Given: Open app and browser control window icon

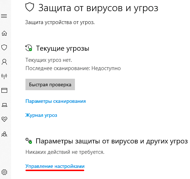Looking at the screenshot, I should (x=4, y=90).
